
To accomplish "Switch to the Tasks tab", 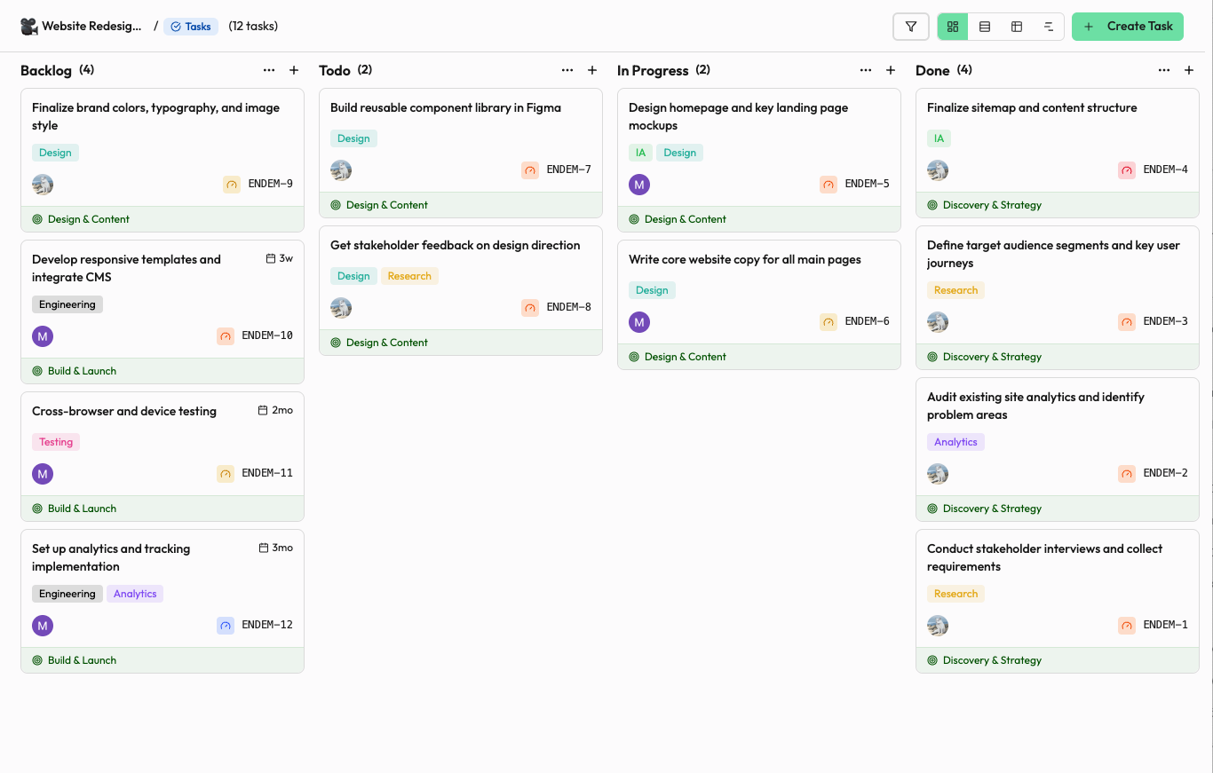I will click(x=190, y=26).
